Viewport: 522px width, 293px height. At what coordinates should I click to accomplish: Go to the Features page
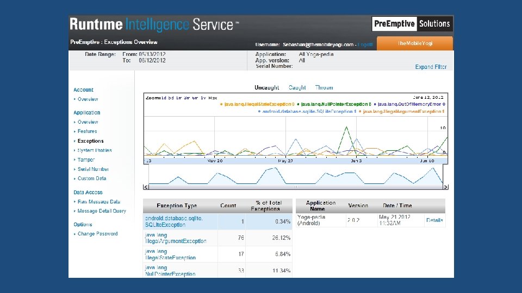click(x=87, y=131)
